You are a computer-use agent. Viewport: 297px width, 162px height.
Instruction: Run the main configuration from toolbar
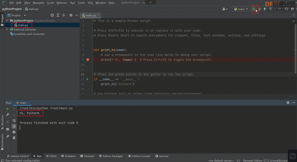(x=254, y=9)
